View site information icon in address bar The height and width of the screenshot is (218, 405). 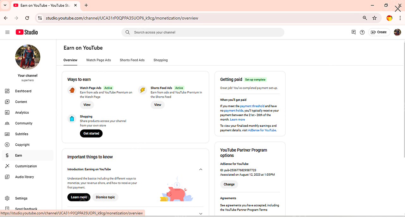(40, 18)
